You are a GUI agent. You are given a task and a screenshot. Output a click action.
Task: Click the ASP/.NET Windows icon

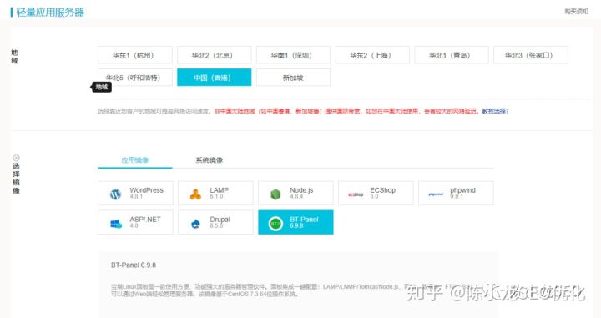[116, 224]
